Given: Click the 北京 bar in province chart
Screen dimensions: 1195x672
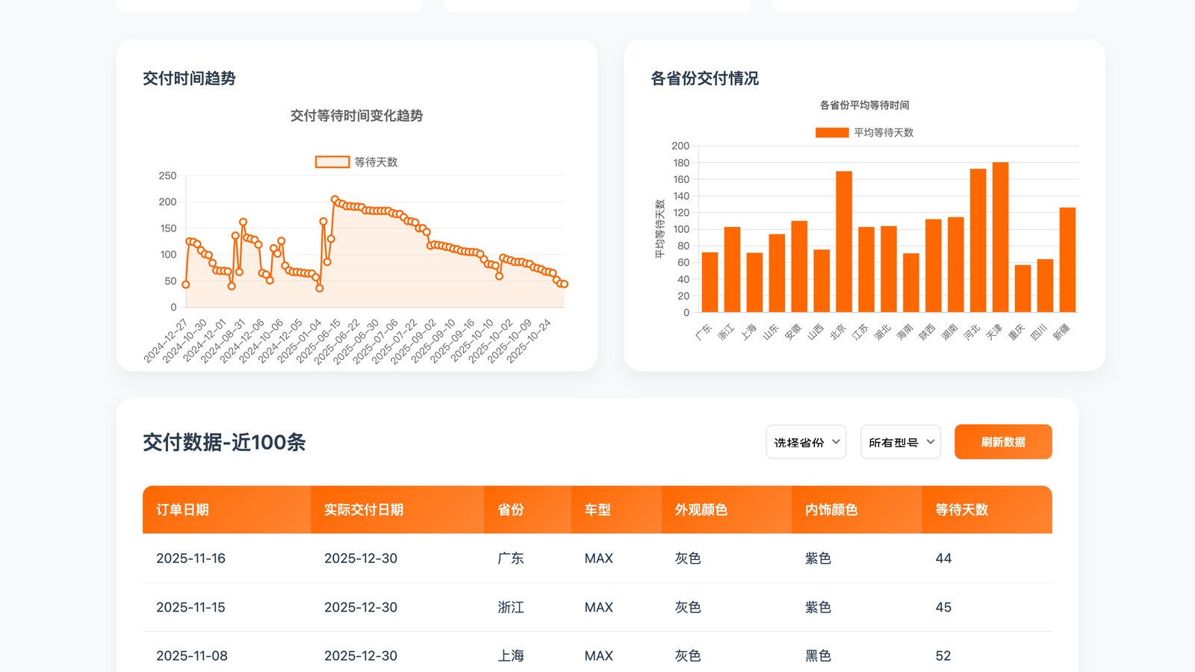Looking at the screenshot, I should pyautogui.click(x=844, y=242).
